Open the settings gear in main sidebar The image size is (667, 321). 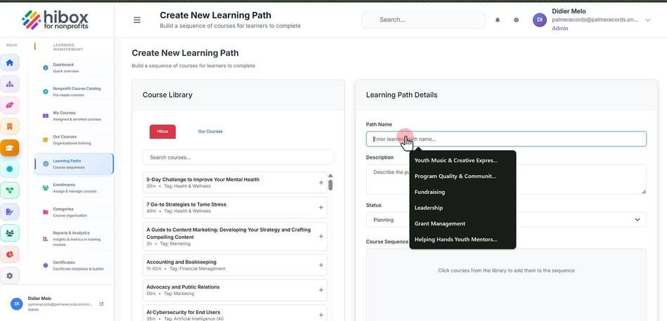pyautogui.click(x=10, y=275)
